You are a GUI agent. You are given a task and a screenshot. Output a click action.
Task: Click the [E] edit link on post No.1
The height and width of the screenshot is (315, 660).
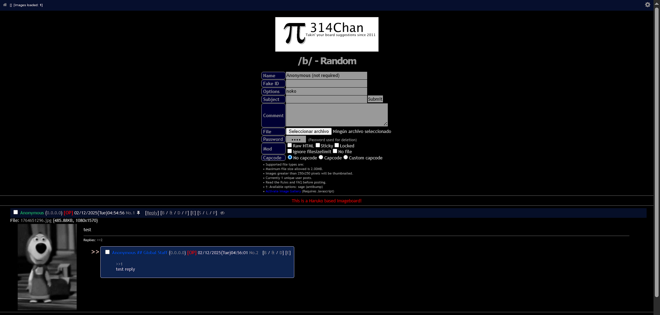tap(193, 213)
